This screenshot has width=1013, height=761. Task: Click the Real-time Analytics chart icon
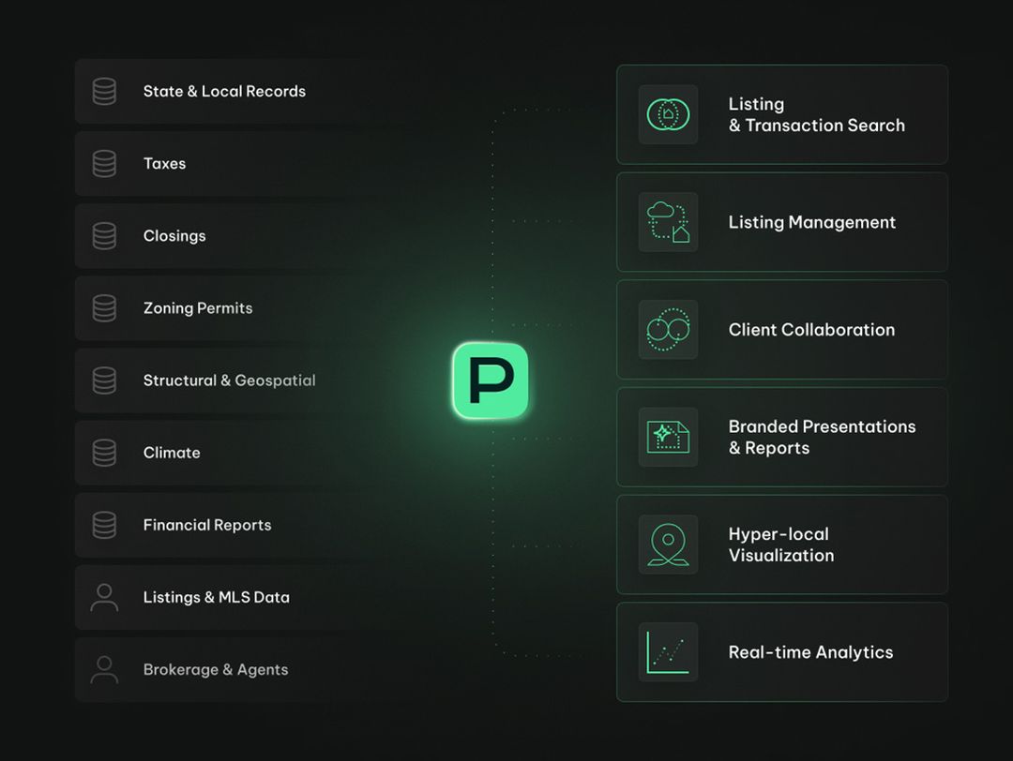coord(668,652)
